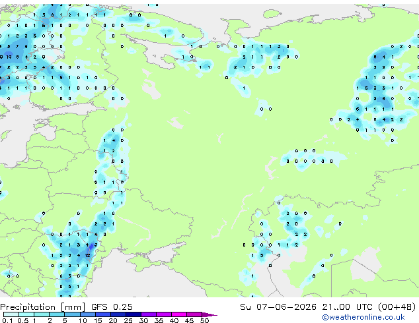Screen dimensions: 419x323
Task: Click the '(00+48)' forecast run text
Action: coord(397,307)
